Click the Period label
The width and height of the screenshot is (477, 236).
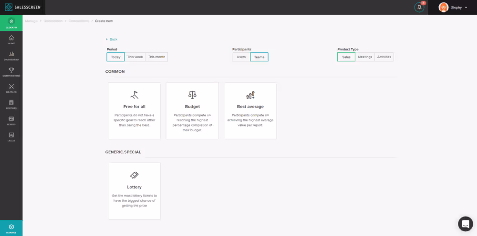112,49
